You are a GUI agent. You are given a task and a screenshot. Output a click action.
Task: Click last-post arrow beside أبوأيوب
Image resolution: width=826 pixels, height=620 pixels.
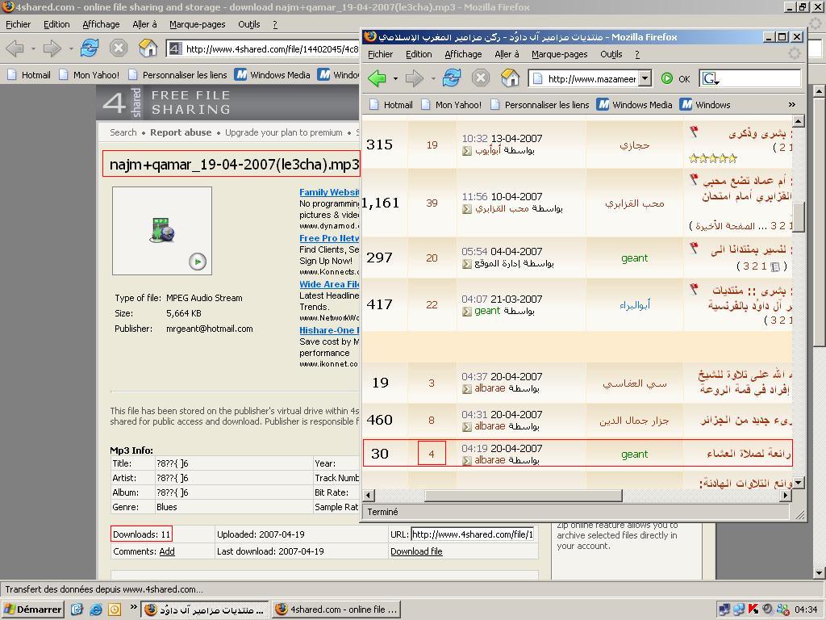(467, 151)
